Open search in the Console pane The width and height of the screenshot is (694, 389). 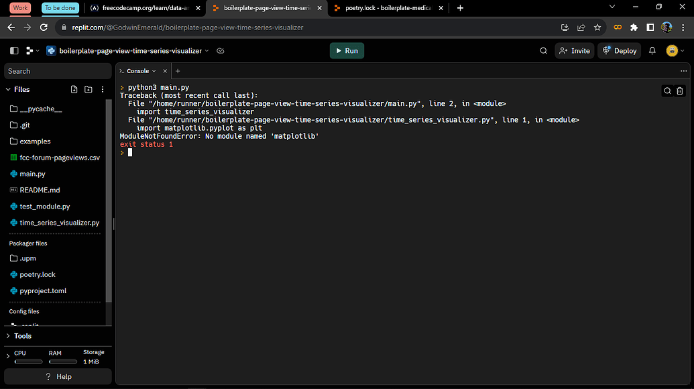[x=667, y=90]
